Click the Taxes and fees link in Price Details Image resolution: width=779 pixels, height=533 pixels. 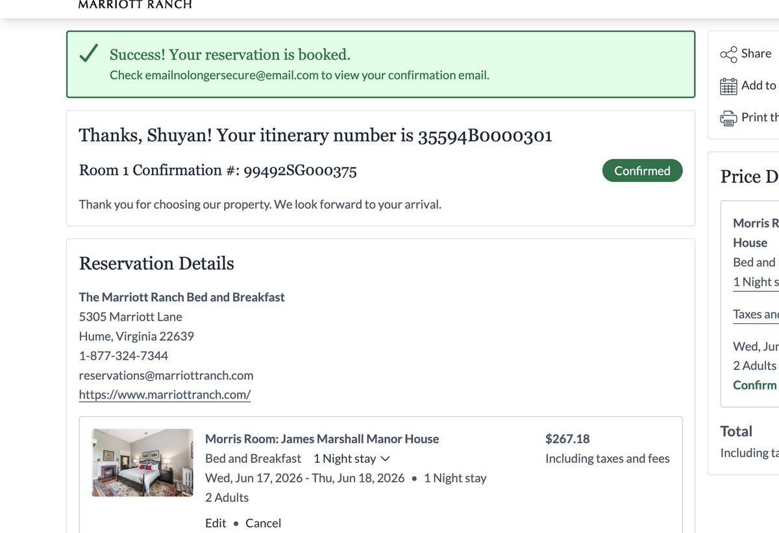pos(756,314)
